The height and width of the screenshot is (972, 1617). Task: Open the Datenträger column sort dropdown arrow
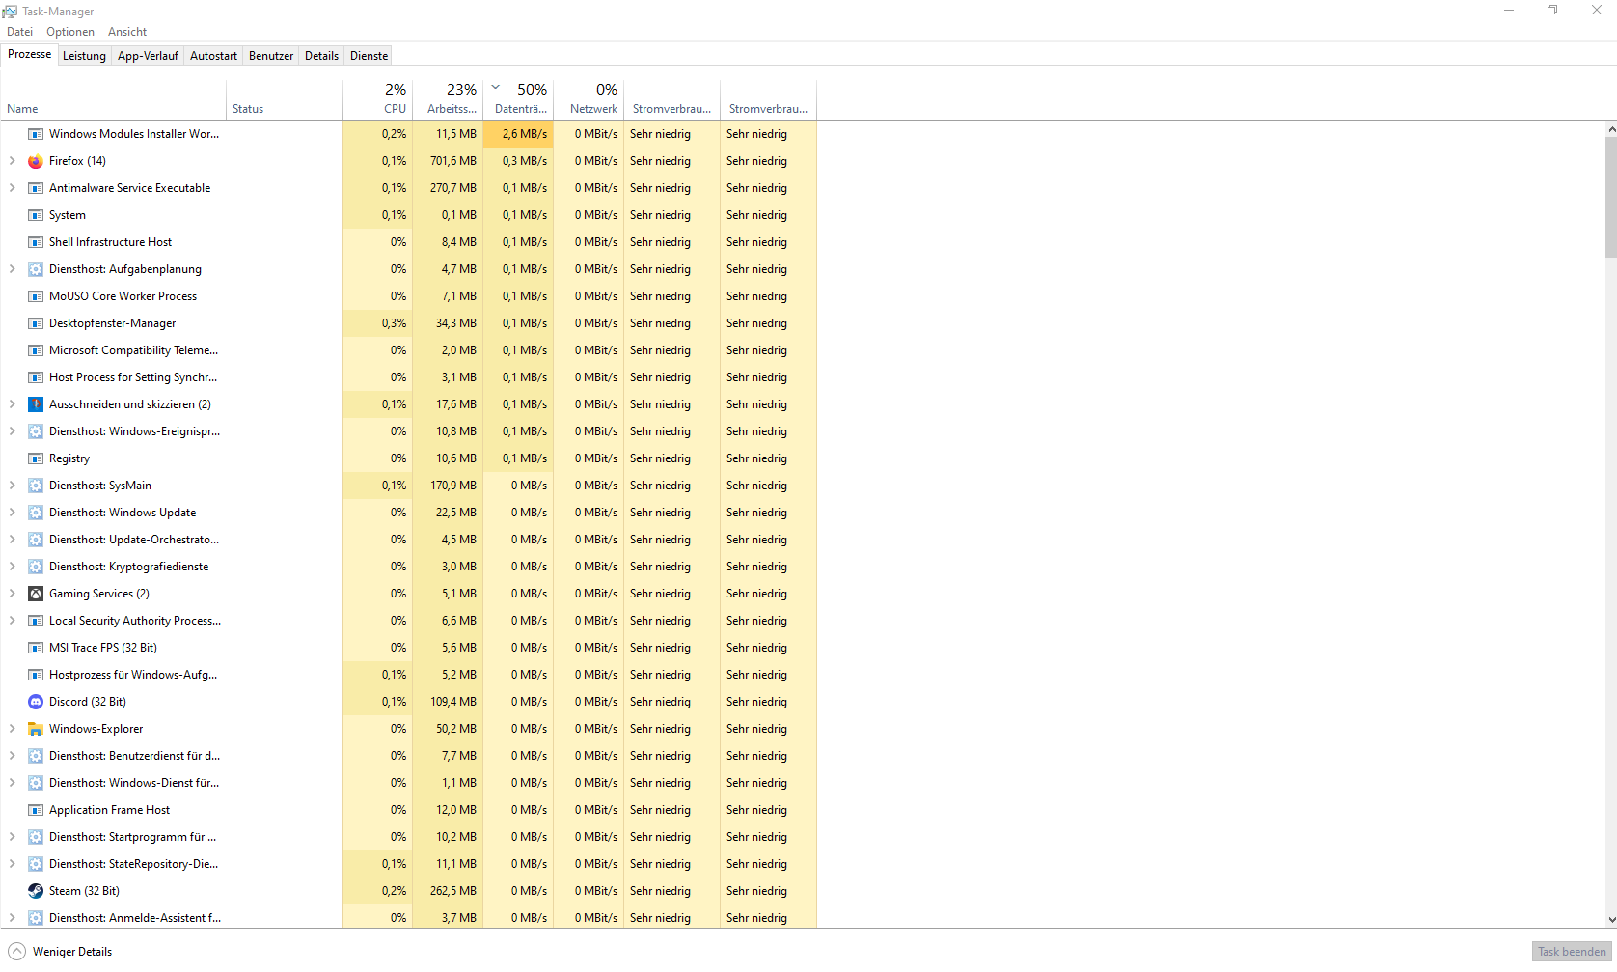(495, 86)
